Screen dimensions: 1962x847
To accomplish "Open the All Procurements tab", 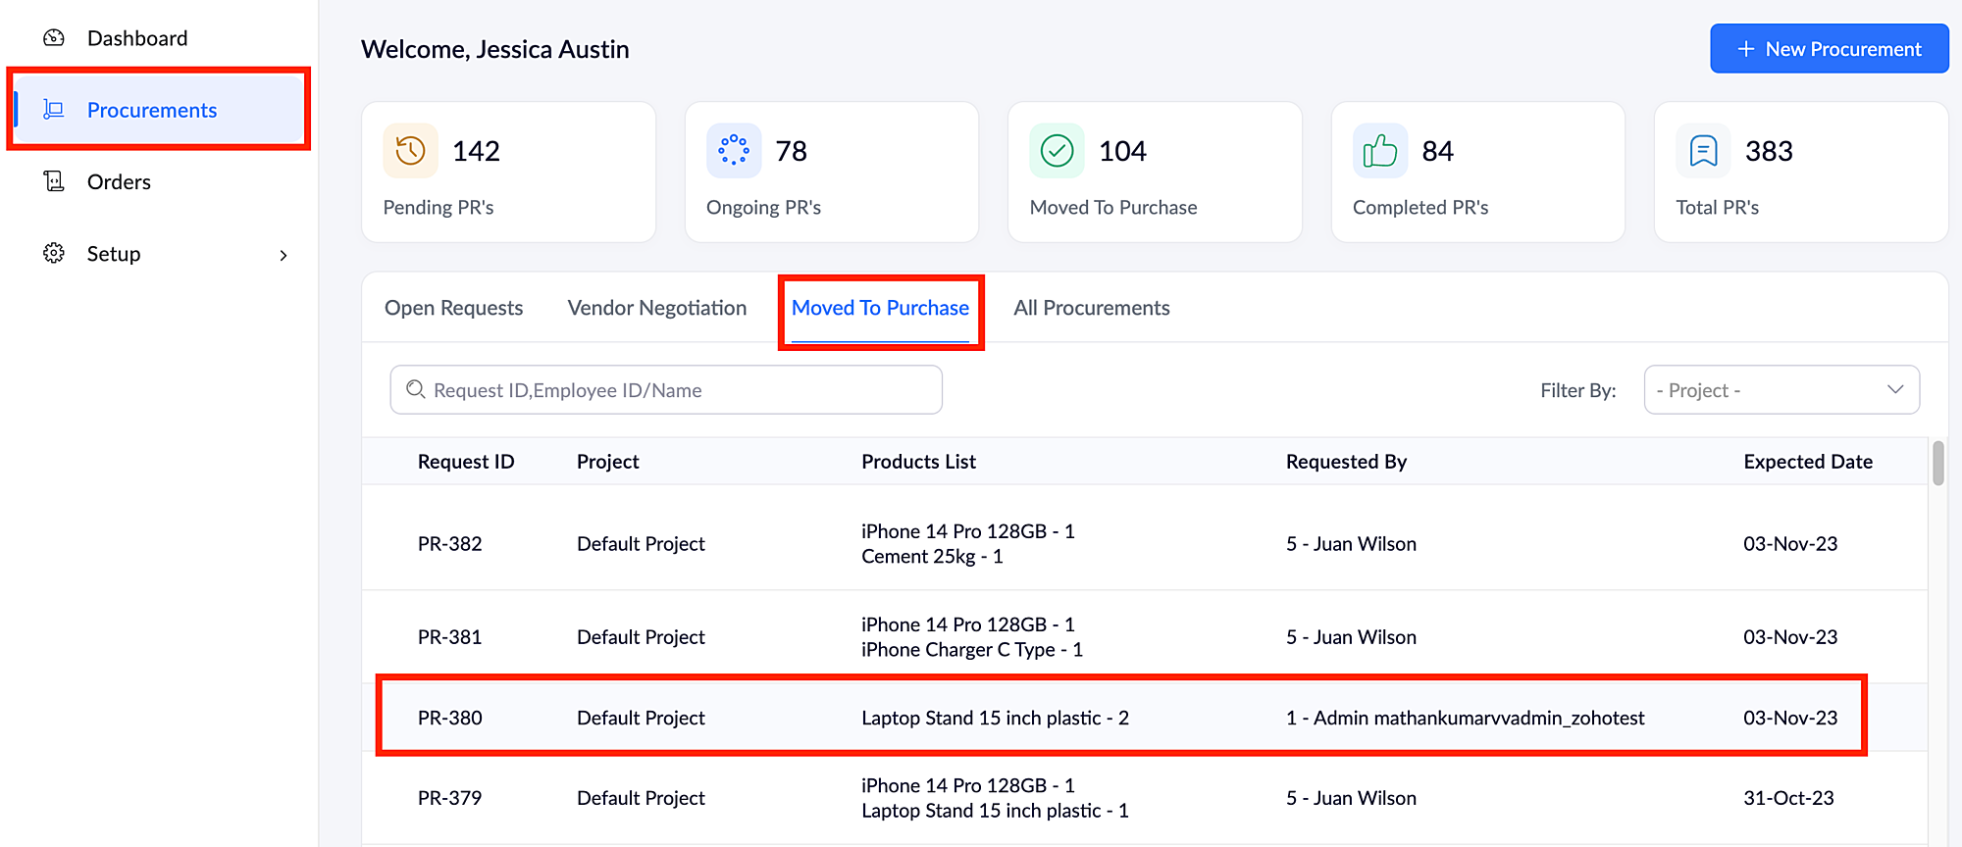I will click(x=1091, y=308).
